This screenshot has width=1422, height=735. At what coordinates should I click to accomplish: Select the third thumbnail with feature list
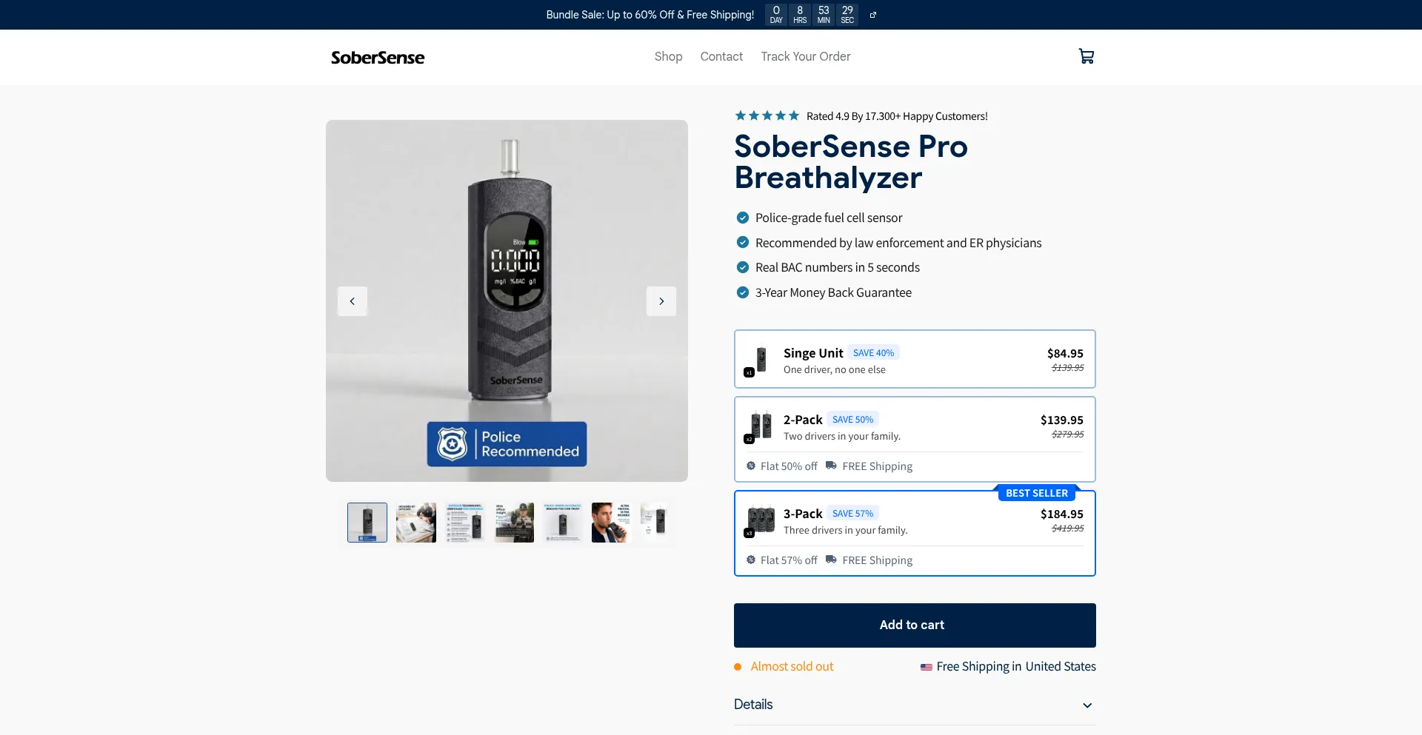465,523
